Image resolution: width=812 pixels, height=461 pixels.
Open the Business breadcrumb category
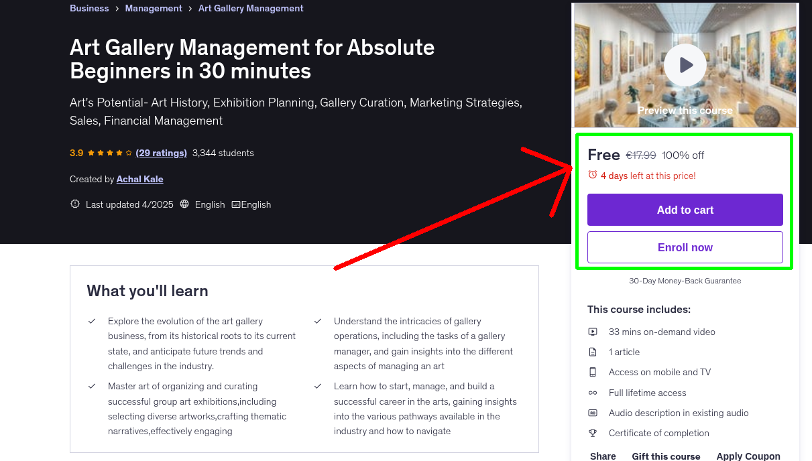pos(89,8)
